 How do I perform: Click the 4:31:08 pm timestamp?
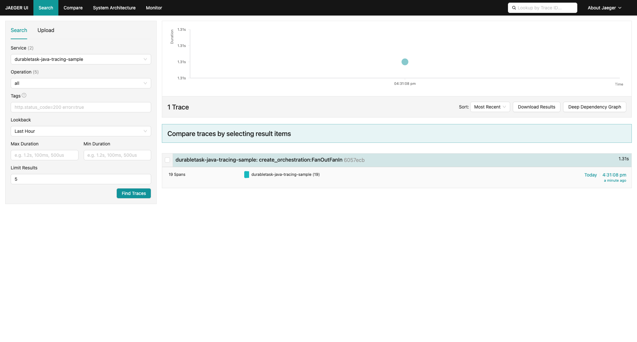[614, 175]
